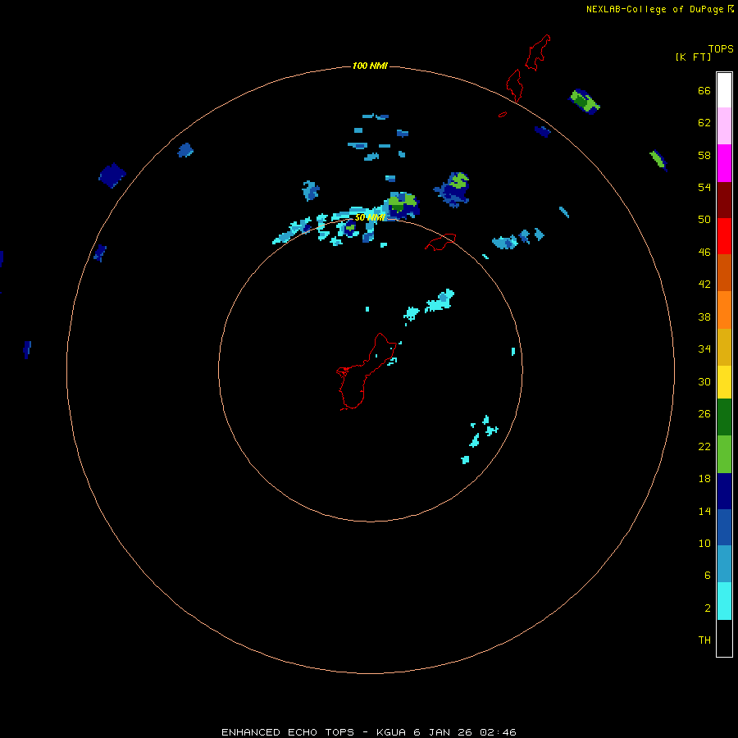
Task: Click the KGUA station identifier
Action: 392,732
